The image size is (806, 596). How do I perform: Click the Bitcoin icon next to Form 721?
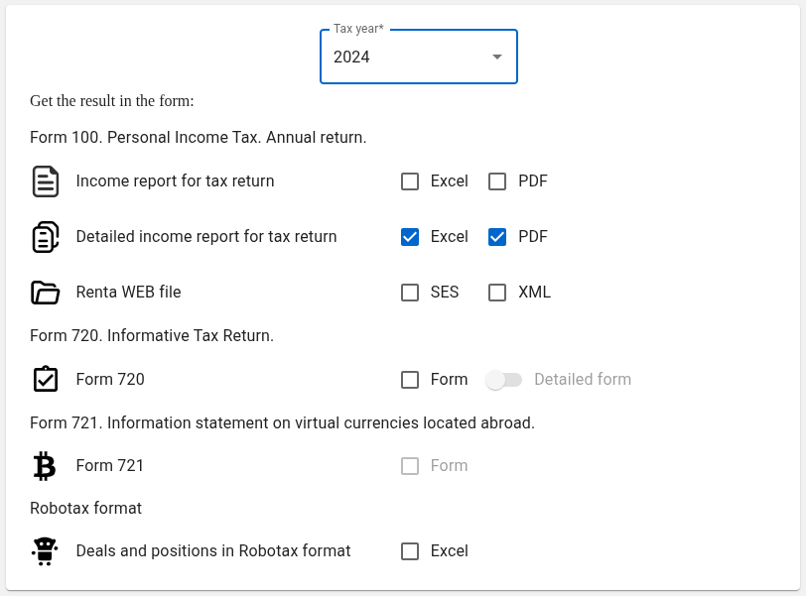click(x=45, y=465)
